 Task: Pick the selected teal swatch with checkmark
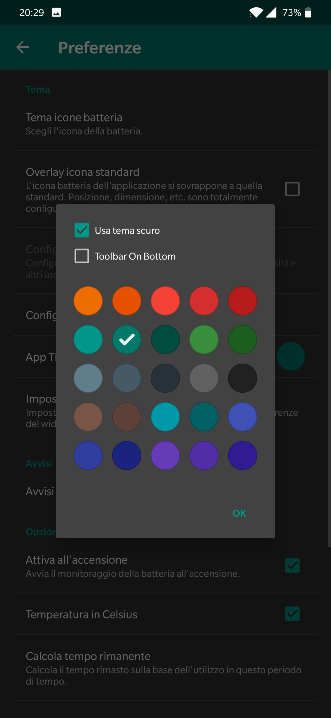[127, 340]
